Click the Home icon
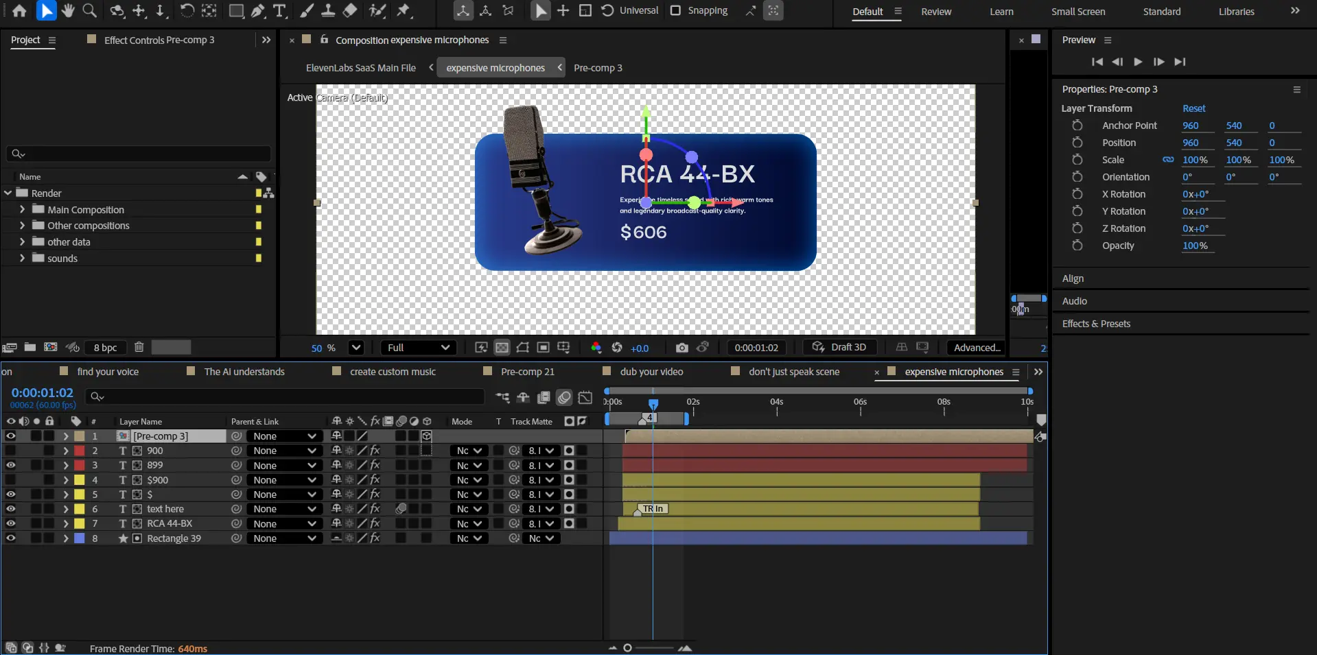This screenshot has width=1317, height=655. click(20, 11)
